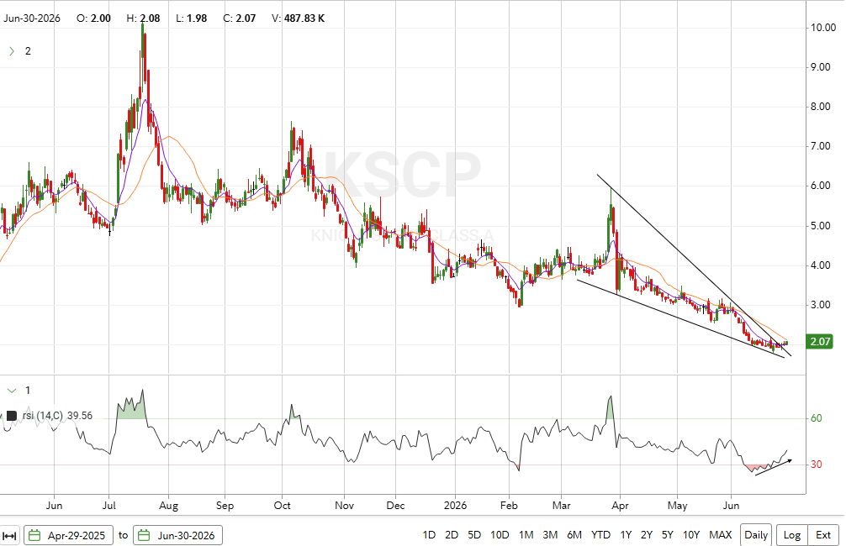Collapse the RSI pane chevron
Image resolution: width=846 pixels, height=546 pixels.
pos(11,391)
